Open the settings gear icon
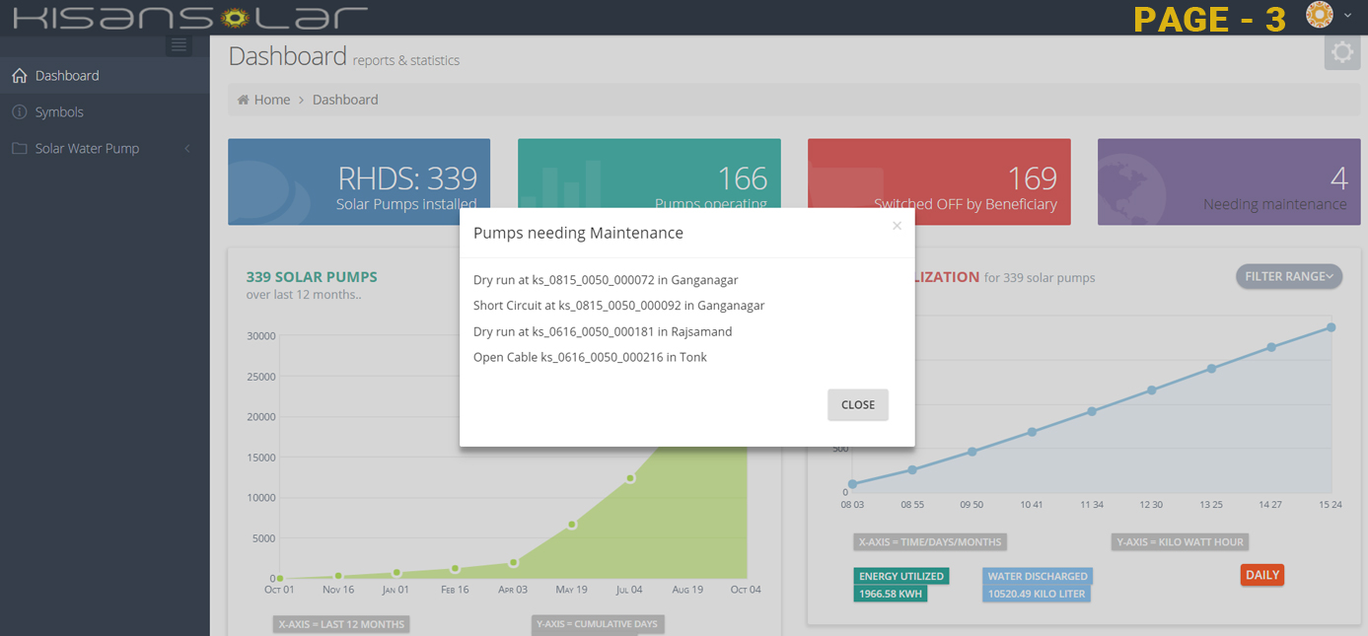The width and height of the screenshot is (1368, 636). tap(1341, 53)
